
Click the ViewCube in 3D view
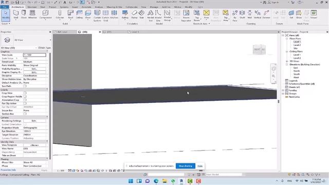tap(259, 49)
